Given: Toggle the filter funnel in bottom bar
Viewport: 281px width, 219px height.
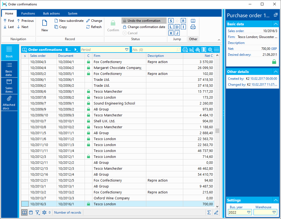Looking at the screenshot, I should tap(37, 213).
